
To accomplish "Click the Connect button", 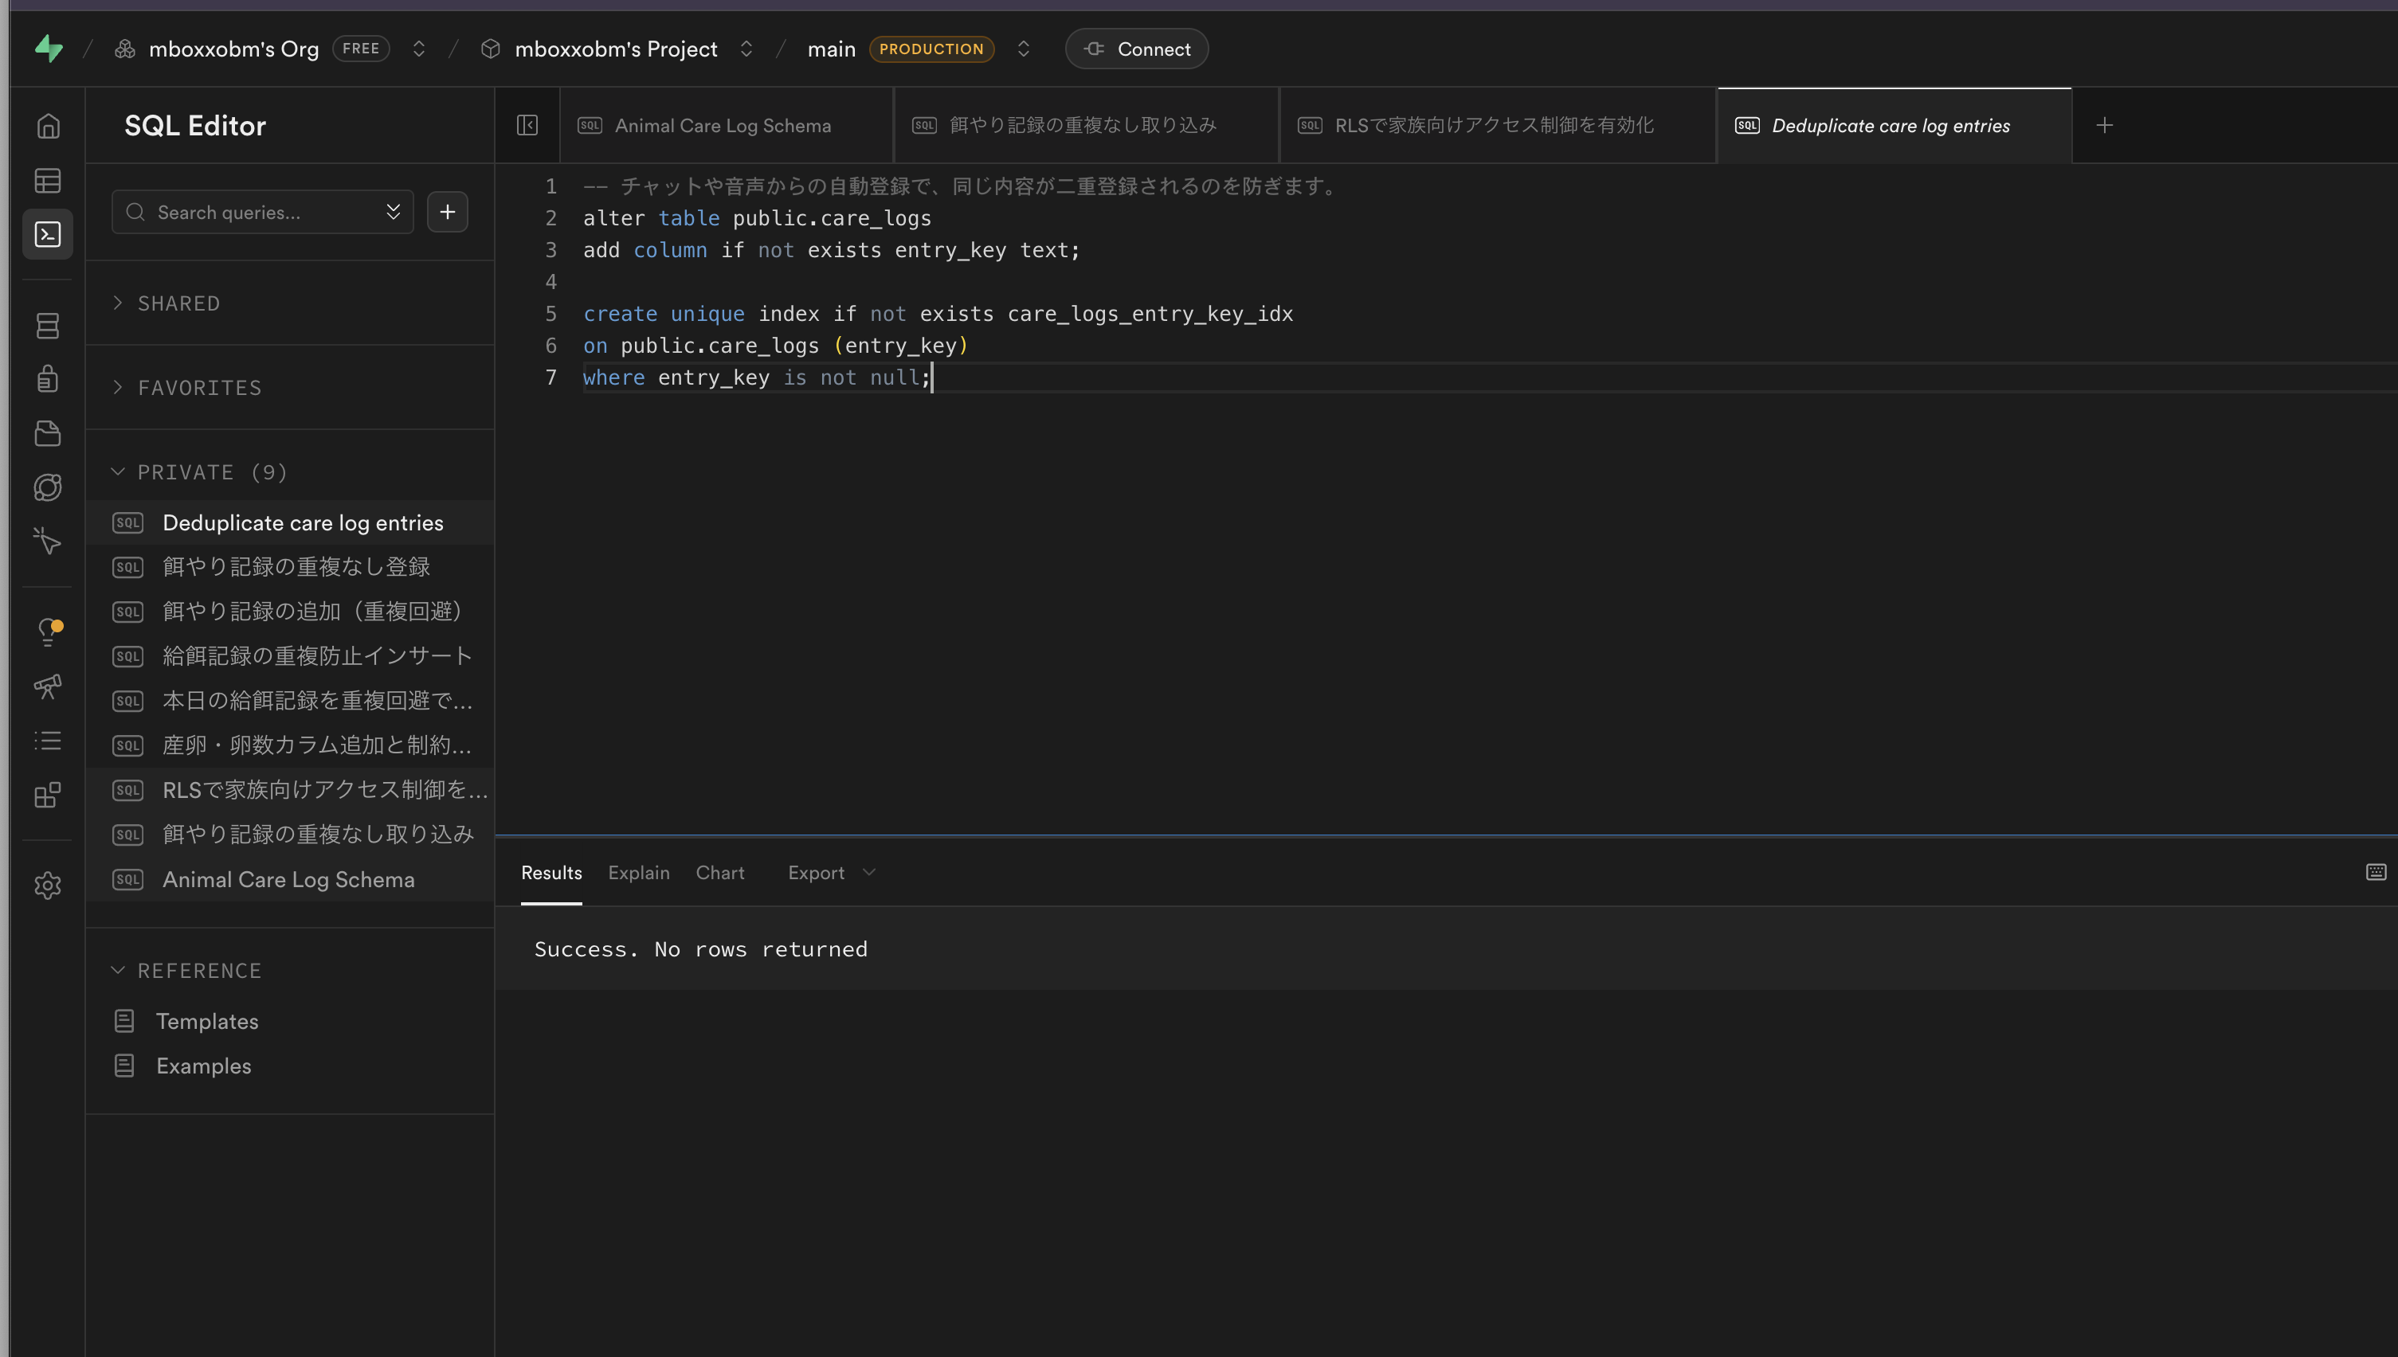I will coord(1137,49).
